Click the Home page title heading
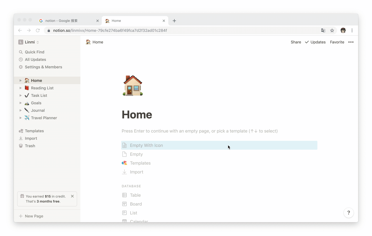This screenshot has width=372, height=236. tap(137, 115)
